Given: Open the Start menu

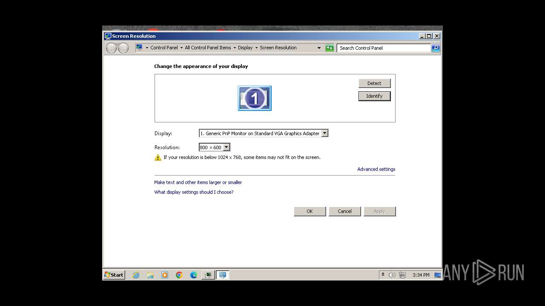Looking at the screenshot, I should [114, 275].
